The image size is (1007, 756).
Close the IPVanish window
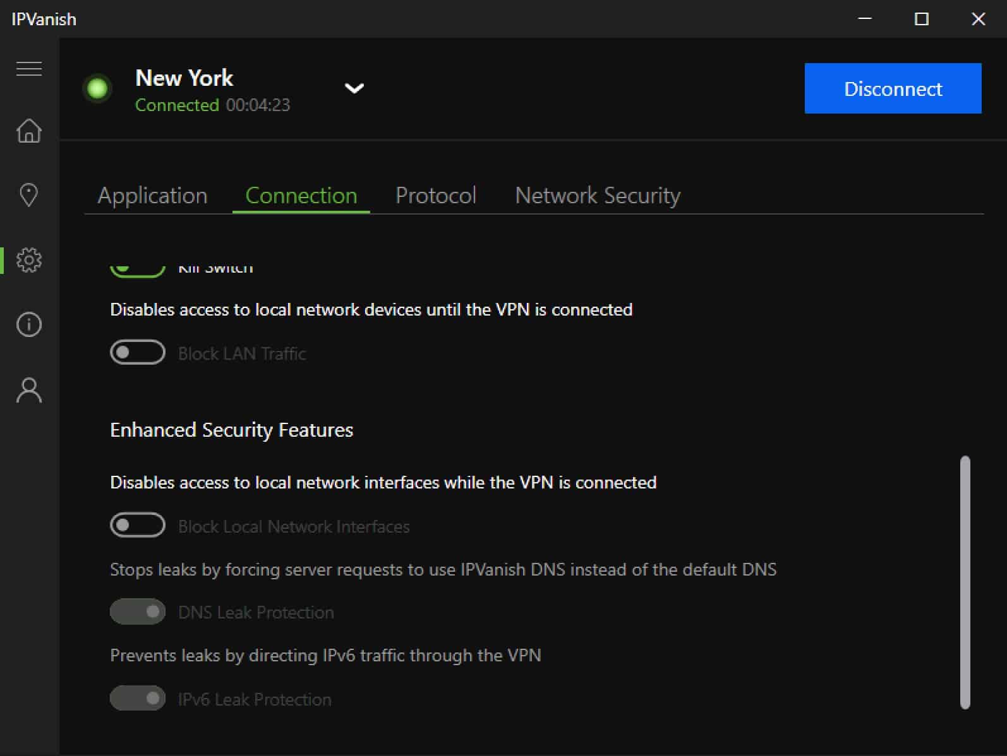[979, 19]
